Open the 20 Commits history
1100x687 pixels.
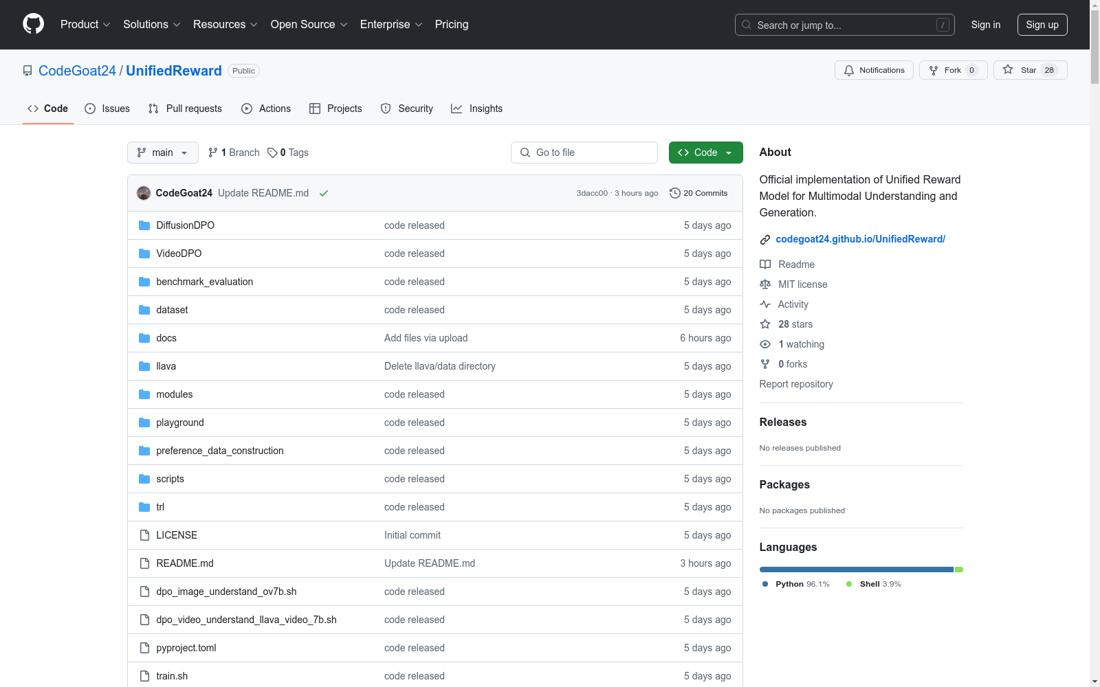pyautogui.click(x=698, y=193)
